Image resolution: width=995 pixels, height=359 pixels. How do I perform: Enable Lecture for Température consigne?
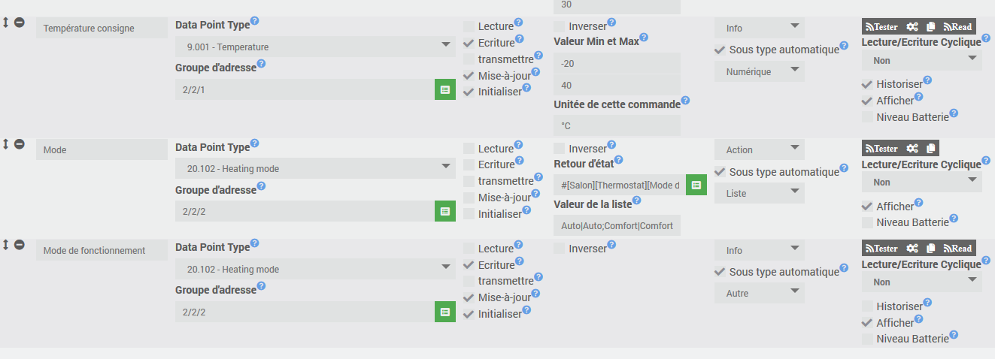tap(469, 26)
